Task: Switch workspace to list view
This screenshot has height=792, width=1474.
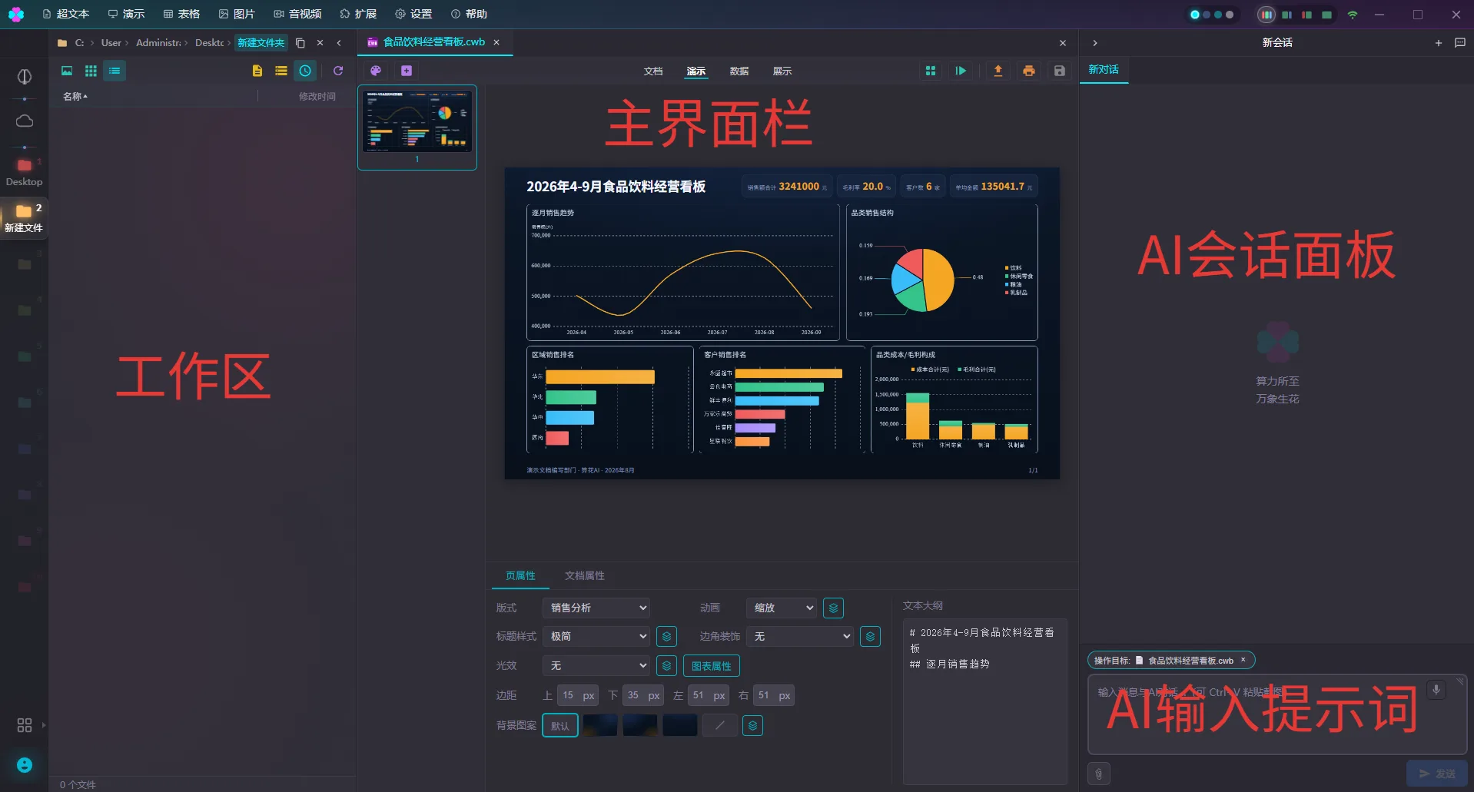Action: click(x=115, y=71)
